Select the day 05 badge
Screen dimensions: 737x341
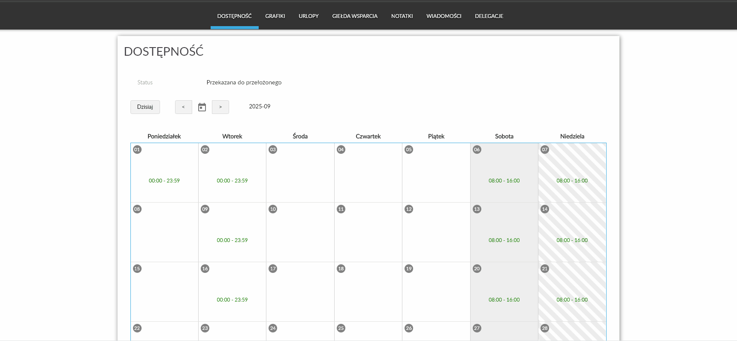click(x=409, y=150)
